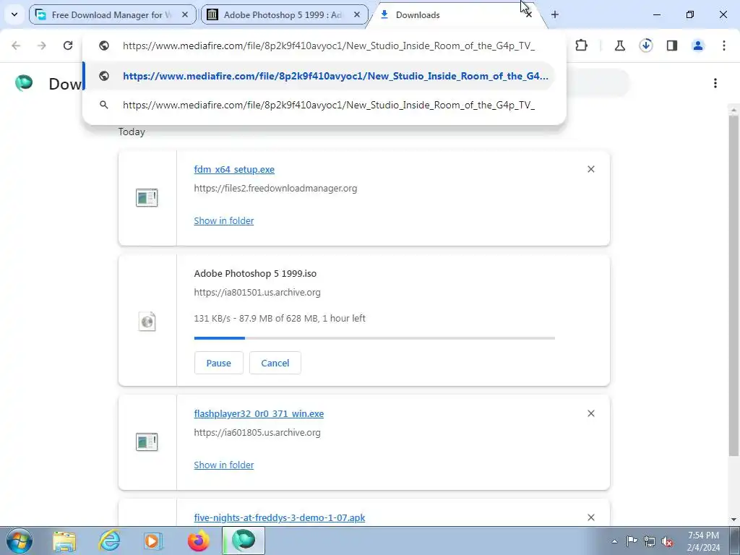Click flashplayer exe file type icon

[x=147, y=442]
